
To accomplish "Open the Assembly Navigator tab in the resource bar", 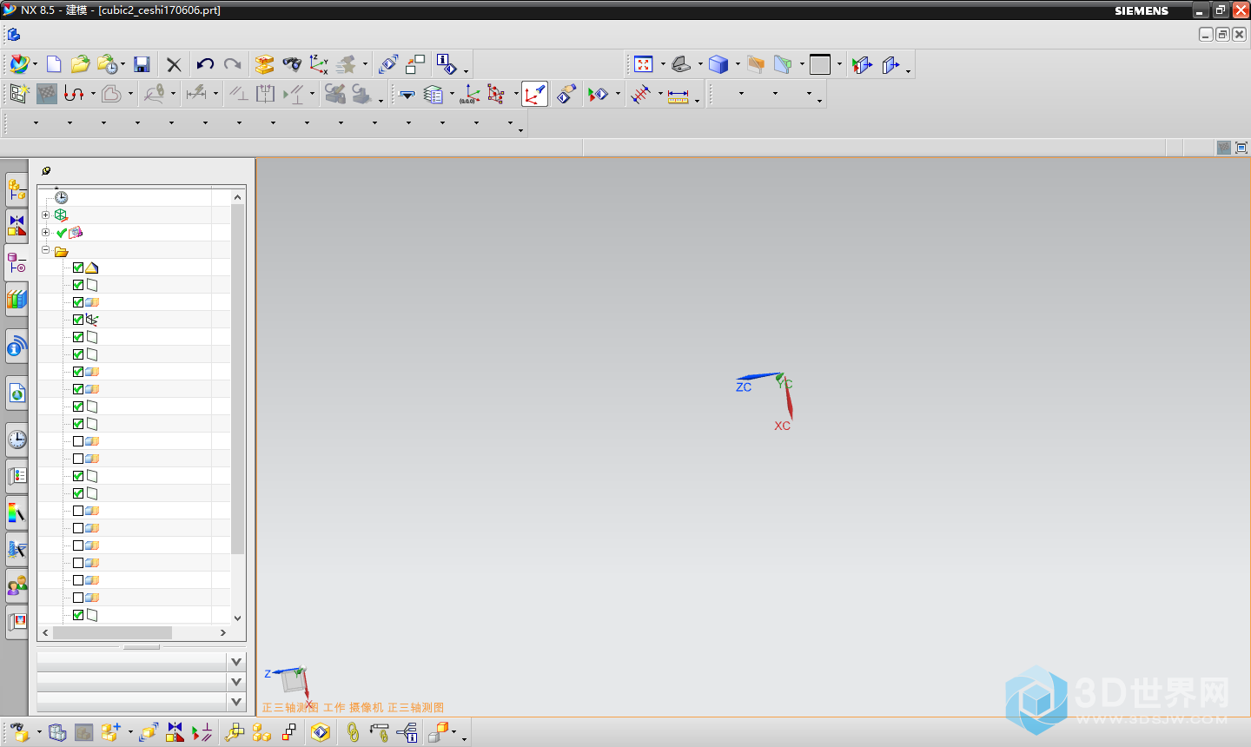I will 17,188.
